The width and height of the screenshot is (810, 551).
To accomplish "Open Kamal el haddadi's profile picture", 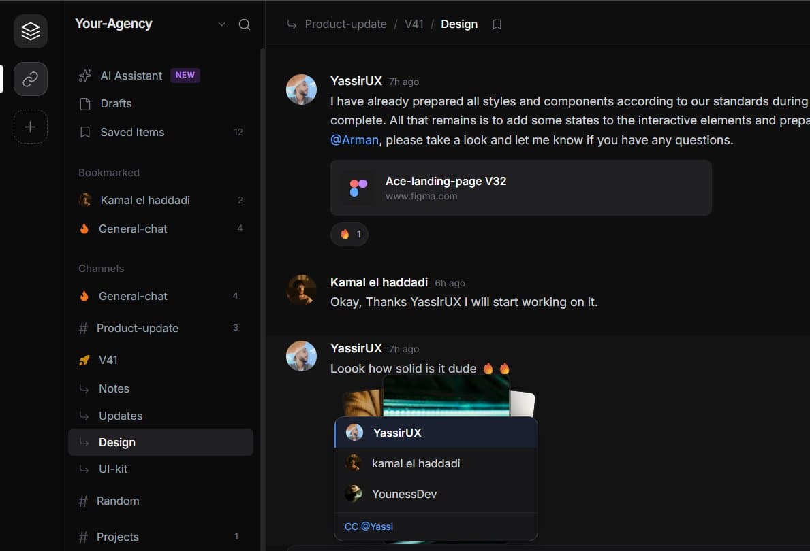I will pyautogui.click(x=301, y=290).
